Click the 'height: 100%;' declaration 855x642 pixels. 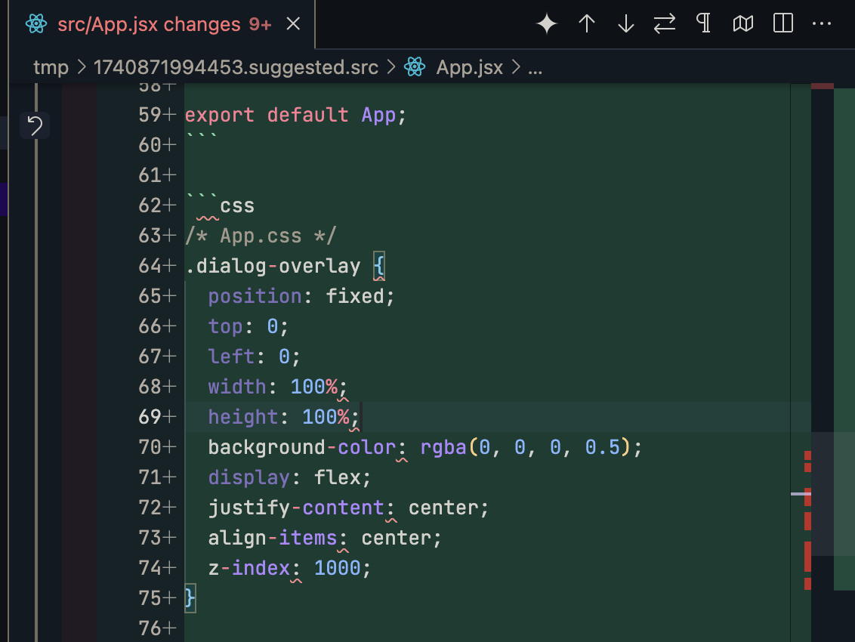[x=283, y=417]
